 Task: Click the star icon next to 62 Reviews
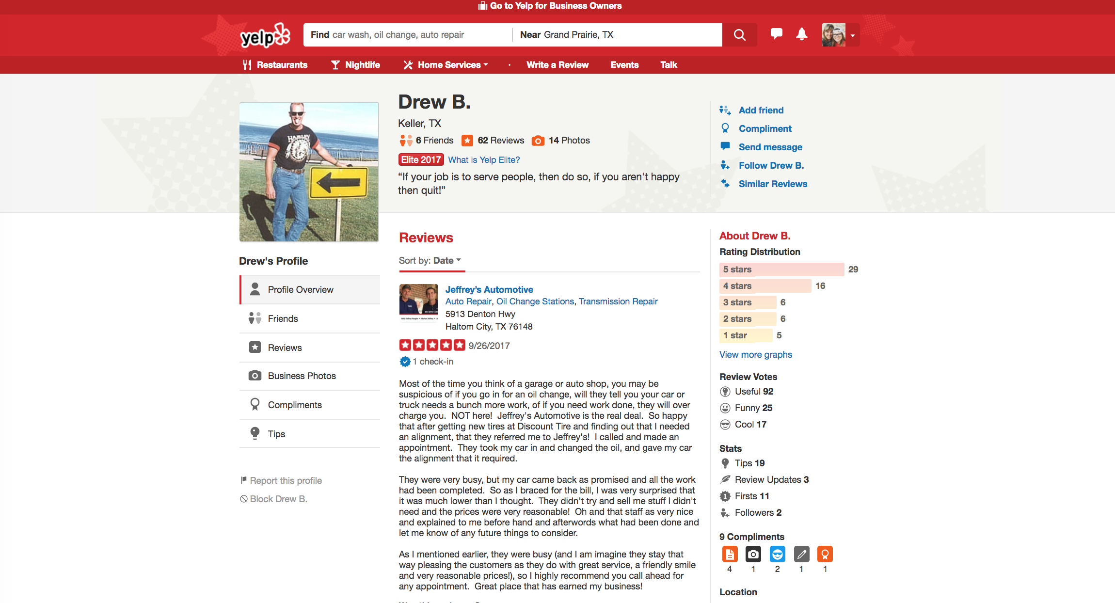click(467, 140)
